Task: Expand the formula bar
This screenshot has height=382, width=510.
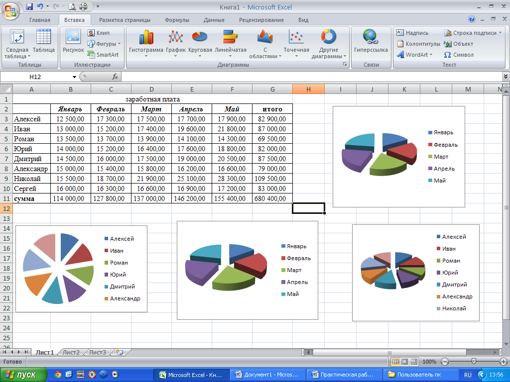Action: [x=506, y=77]
